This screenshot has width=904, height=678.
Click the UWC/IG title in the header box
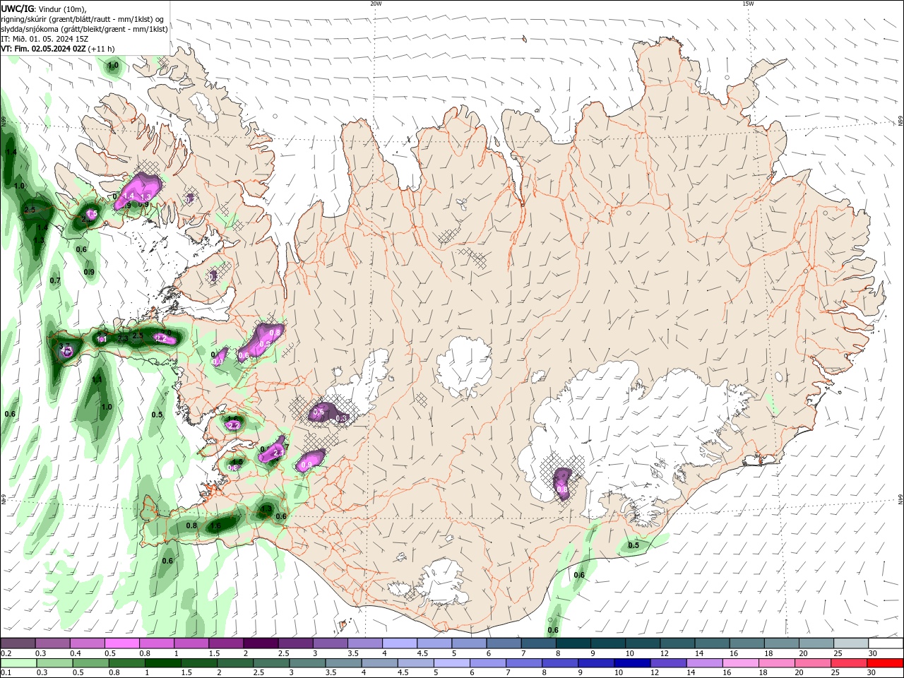[x=18, y=8]
